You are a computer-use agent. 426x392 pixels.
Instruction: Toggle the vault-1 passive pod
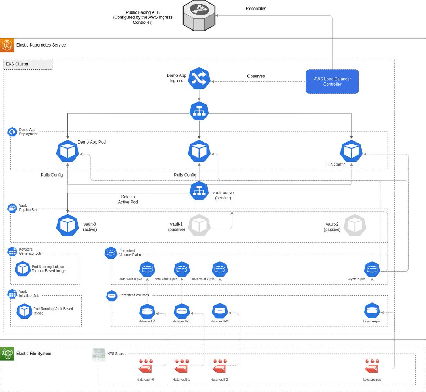[x=199, y=225]
